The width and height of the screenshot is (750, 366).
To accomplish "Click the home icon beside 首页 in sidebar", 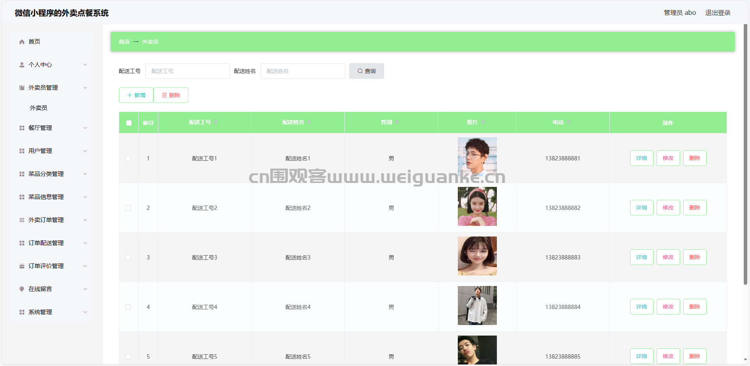I will click(22, 42).
